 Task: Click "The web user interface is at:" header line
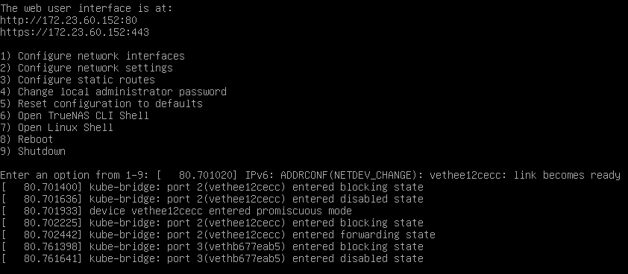tap(87, 8)
